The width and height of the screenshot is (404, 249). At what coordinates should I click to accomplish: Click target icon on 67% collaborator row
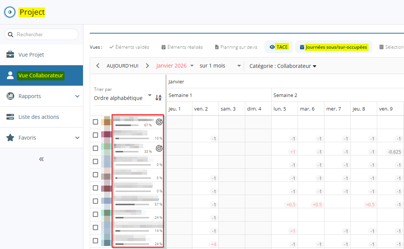point(159,122)
